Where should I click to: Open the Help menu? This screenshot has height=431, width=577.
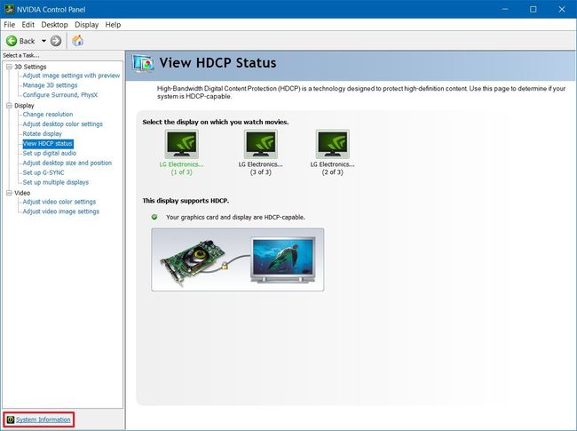click(x=113, y=25)
